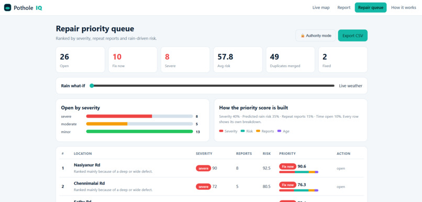Click the lock icon in Authority mode

click(x=303, y=36)
